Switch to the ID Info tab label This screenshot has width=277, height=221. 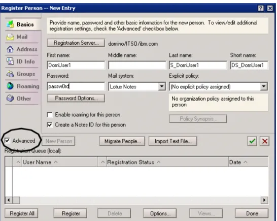(25, 61)
